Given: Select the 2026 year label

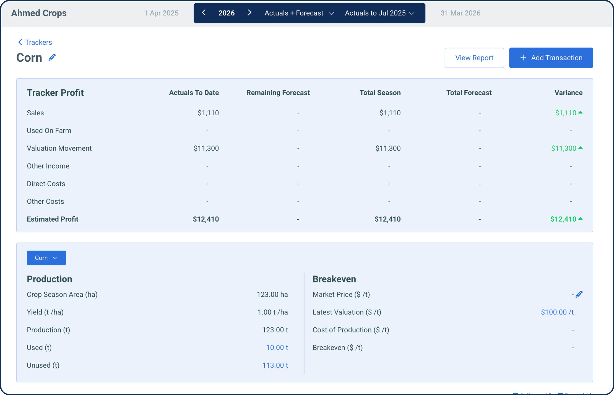Looking at the screenshot, I should coord(226,13).
